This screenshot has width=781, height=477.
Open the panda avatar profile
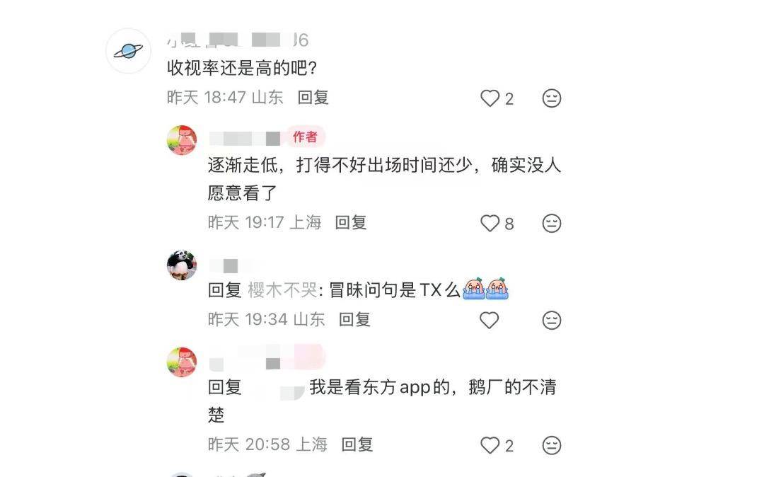tap(182, 265)
